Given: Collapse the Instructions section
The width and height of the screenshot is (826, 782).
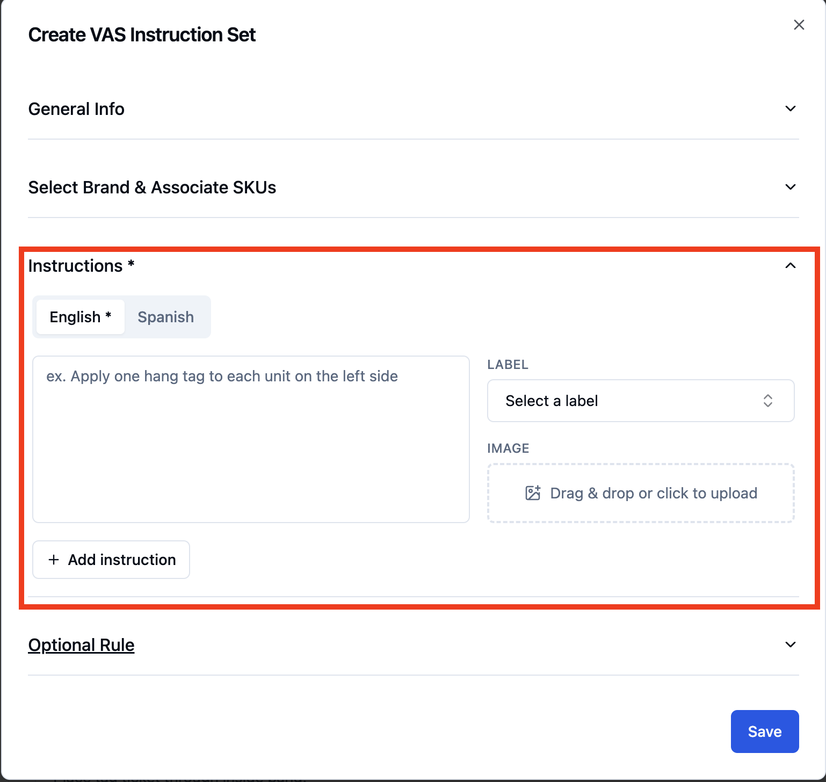Looking at the screenshot, I should point(790,265).
